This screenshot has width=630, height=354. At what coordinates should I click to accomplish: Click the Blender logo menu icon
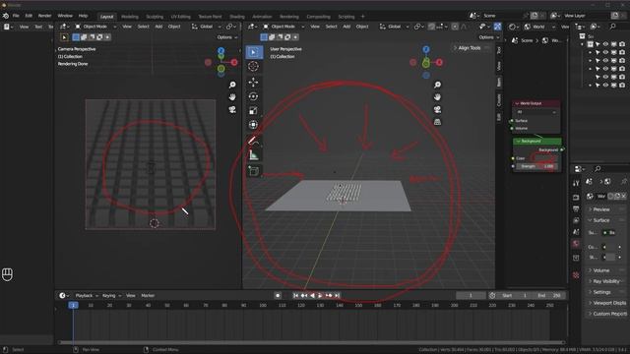point(6,16)
